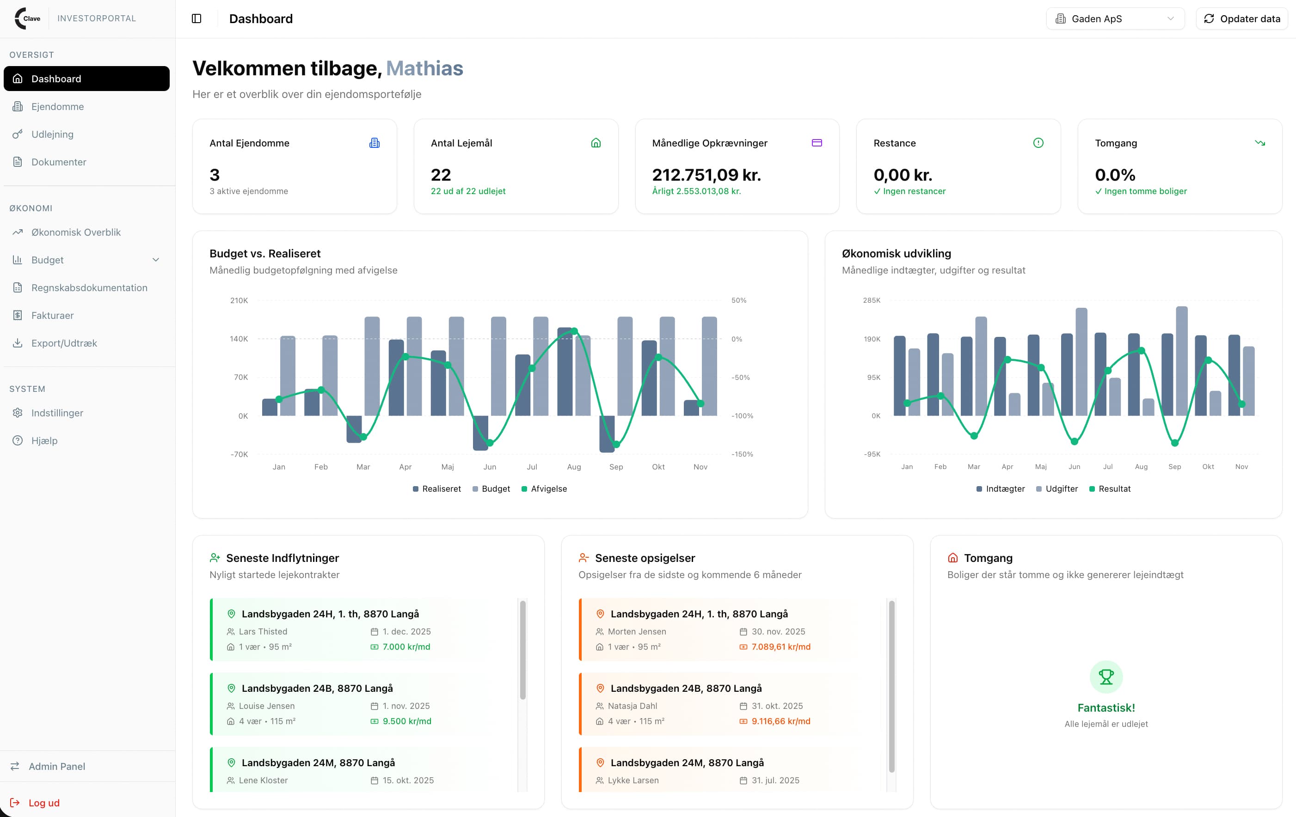This screenshot has width=1296, height=817.
Task: Click the Månedlige Opkrævninger card icon
Action: click(817, 143)
